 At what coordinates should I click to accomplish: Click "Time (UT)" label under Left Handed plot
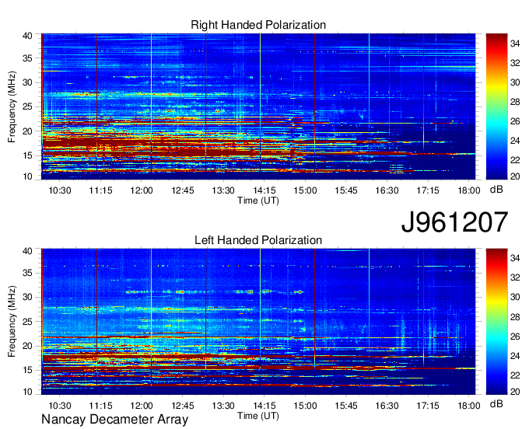[x=258, y=416]
